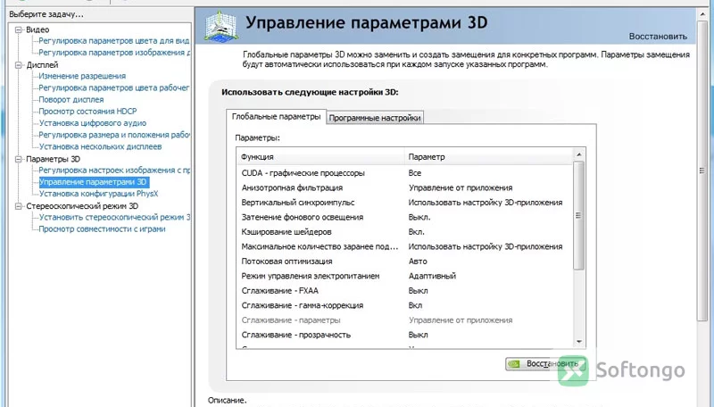The height and width of the screenshot is (407, 714).
Task: Select the Сглаживание - FXAA setting row
Action: point(405,290)
